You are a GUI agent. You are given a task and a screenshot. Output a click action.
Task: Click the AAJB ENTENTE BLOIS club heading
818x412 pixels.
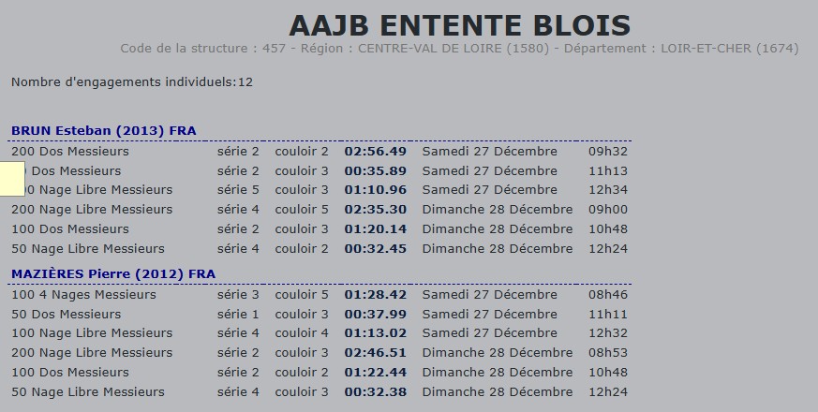459,24
